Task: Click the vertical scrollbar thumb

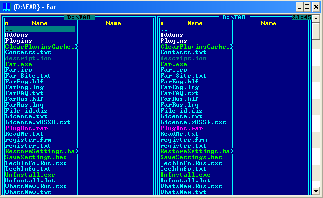Action: coord(316,31)
